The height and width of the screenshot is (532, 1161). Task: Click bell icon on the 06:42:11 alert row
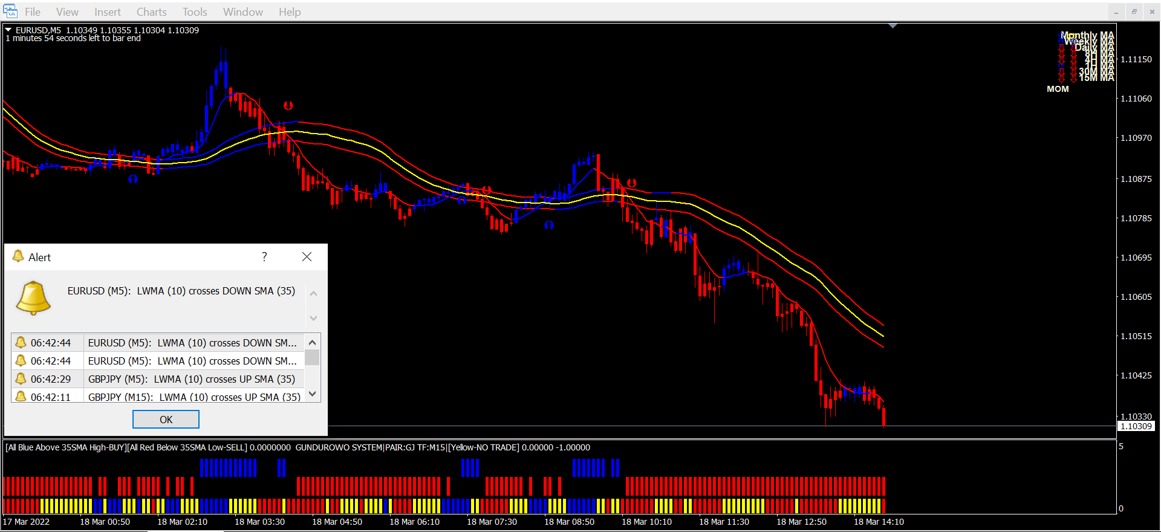tap(21, 397)
